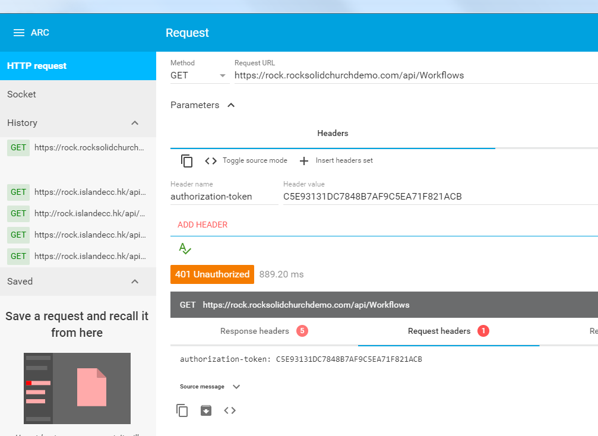Viewport: 598px width, 436px height.
Task: Click the ARC title text
Action: (40, 33)
